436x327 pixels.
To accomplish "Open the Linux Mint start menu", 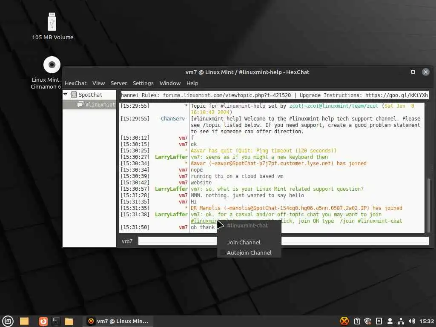I will 8,321.
